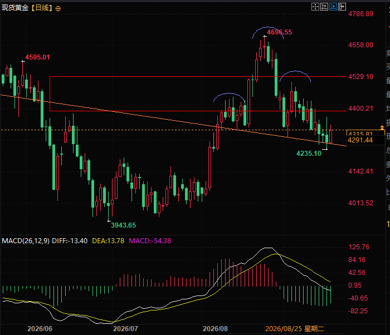Click the 2026/08/25 星期二 date marker
The width and height of the screenshot is (390, 335).
point(295,329)
